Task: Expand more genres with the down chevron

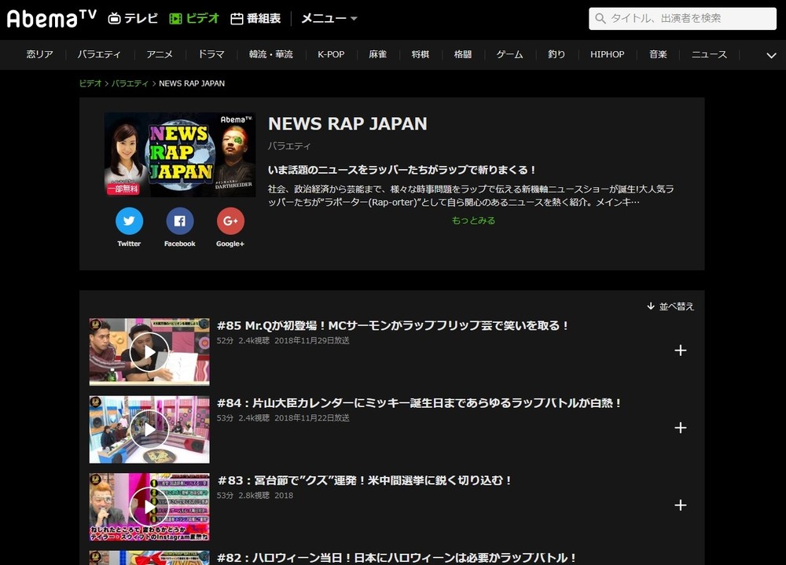Action: (x=769, y=54)
